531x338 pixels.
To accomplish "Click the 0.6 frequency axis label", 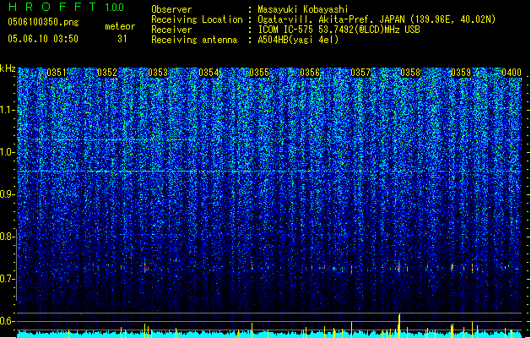I will tap(7, 321).
